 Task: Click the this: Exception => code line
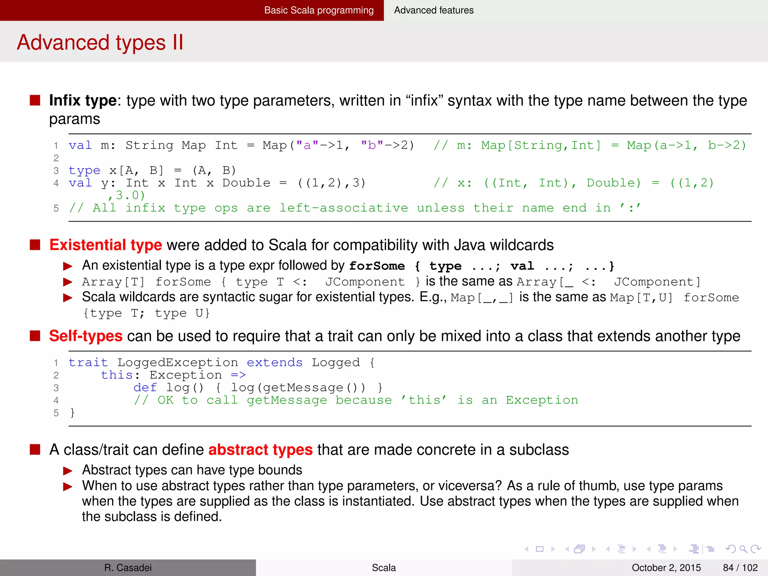click(x=174, y=375)
